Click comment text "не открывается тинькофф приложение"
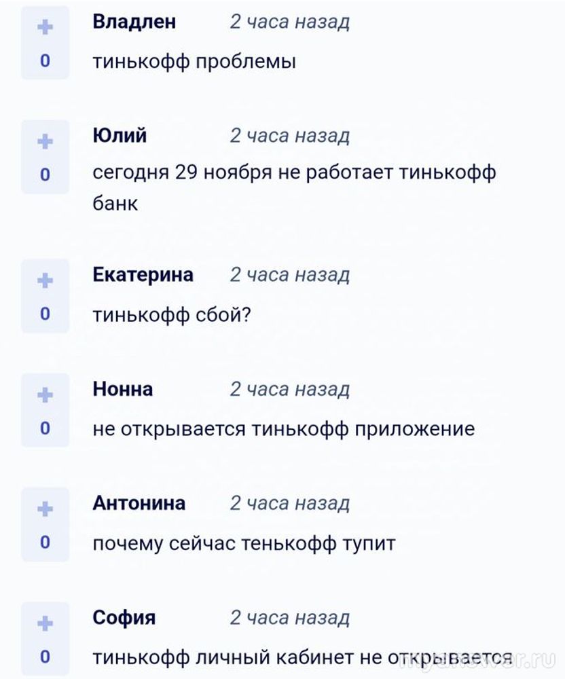565x679 pixels. pos(283,429)
